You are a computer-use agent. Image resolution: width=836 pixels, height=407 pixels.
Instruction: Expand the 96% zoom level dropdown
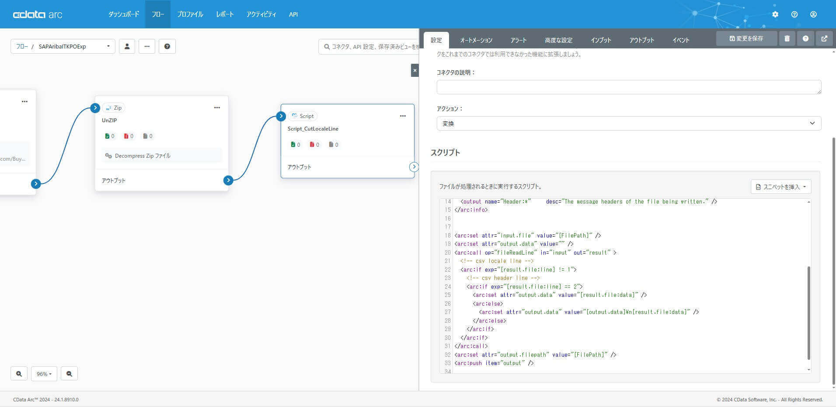click(44, 373)
